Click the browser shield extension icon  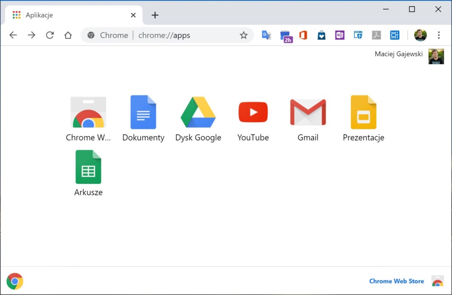pos(358,35)
